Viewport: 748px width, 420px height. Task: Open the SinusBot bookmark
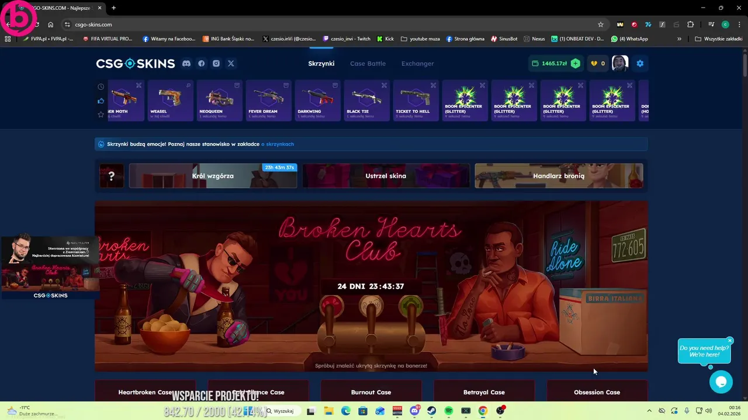pyautogui.click(x=504, y=39)
